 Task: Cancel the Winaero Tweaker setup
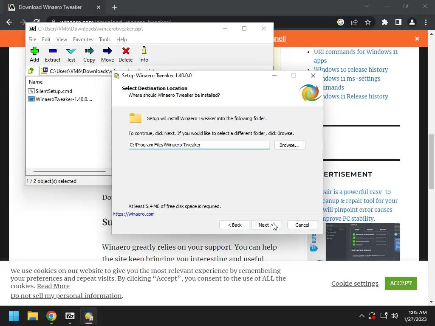point(302,225)
